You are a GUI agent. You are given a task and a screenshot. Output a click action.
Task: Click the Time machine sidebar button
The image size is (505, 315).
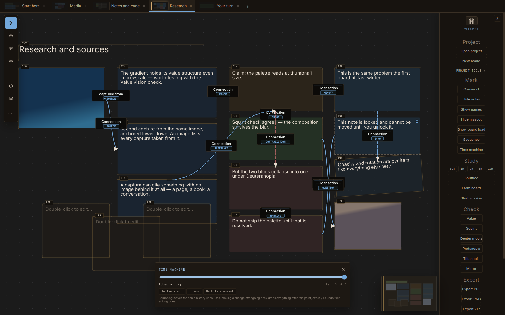pyautogui.click(x=471, y=150)
